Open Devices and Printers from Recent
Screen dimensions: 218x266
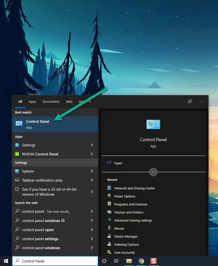129,212
